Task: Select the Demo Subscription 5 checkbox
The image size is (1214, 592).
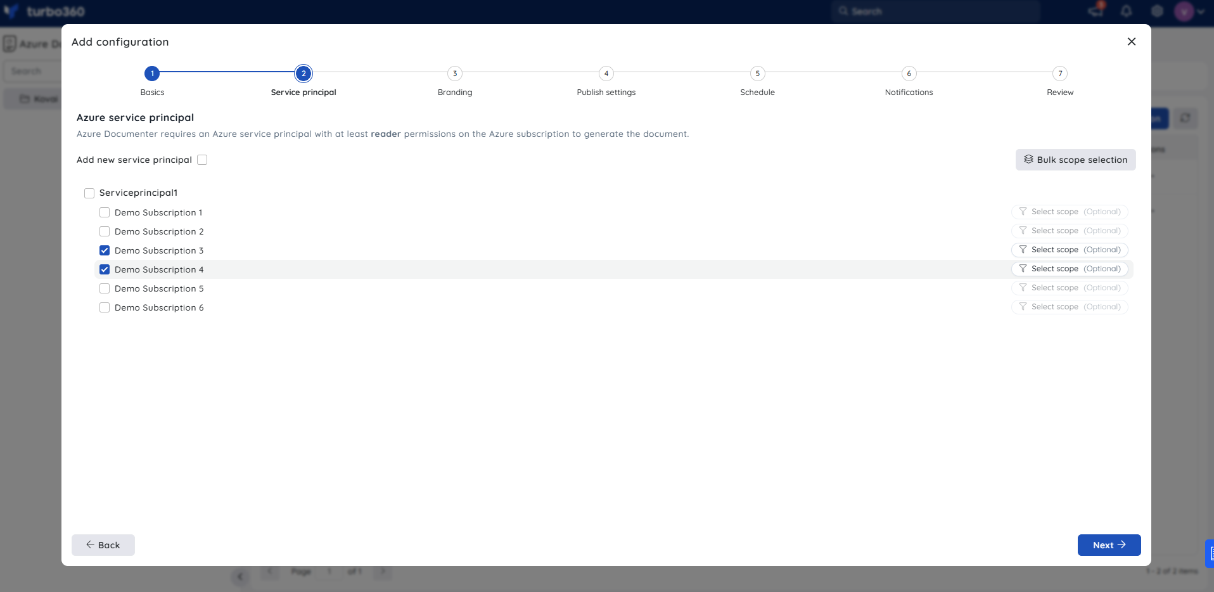Action: [105, 288]
